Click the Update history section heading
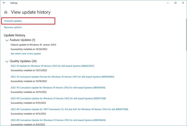The image size is (187, 126). [x=15, y=35]
